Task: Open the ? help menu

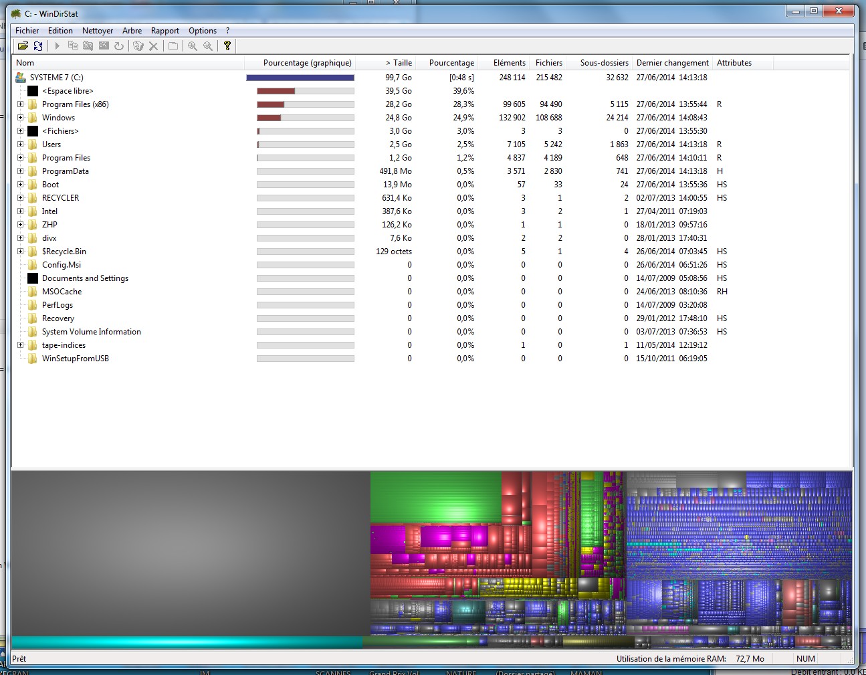Action: (x=227, y=31)
